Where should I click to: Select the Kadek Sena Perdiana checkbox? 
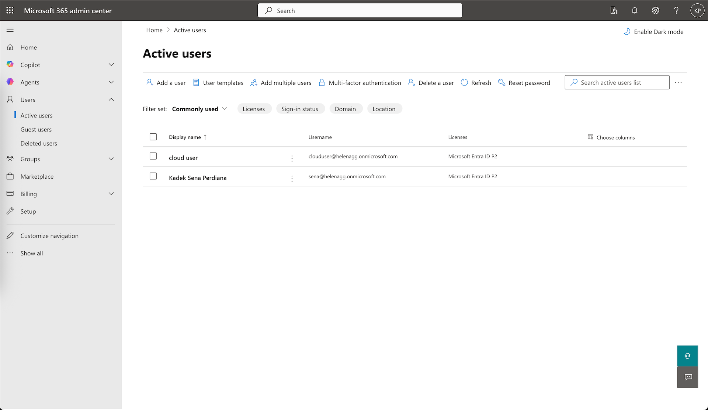[x=153, y=176]
